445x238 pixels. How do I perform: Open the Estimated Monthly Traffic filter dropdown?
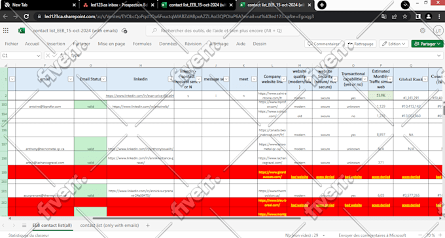(x=390, y=79)
